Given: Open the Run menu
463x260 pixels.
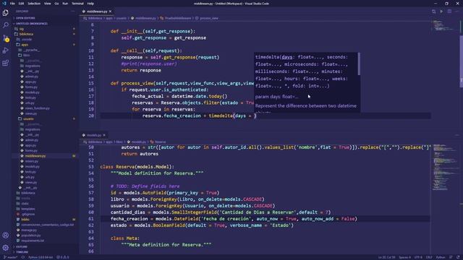Looking at the screenshot, I should (65, 4).
